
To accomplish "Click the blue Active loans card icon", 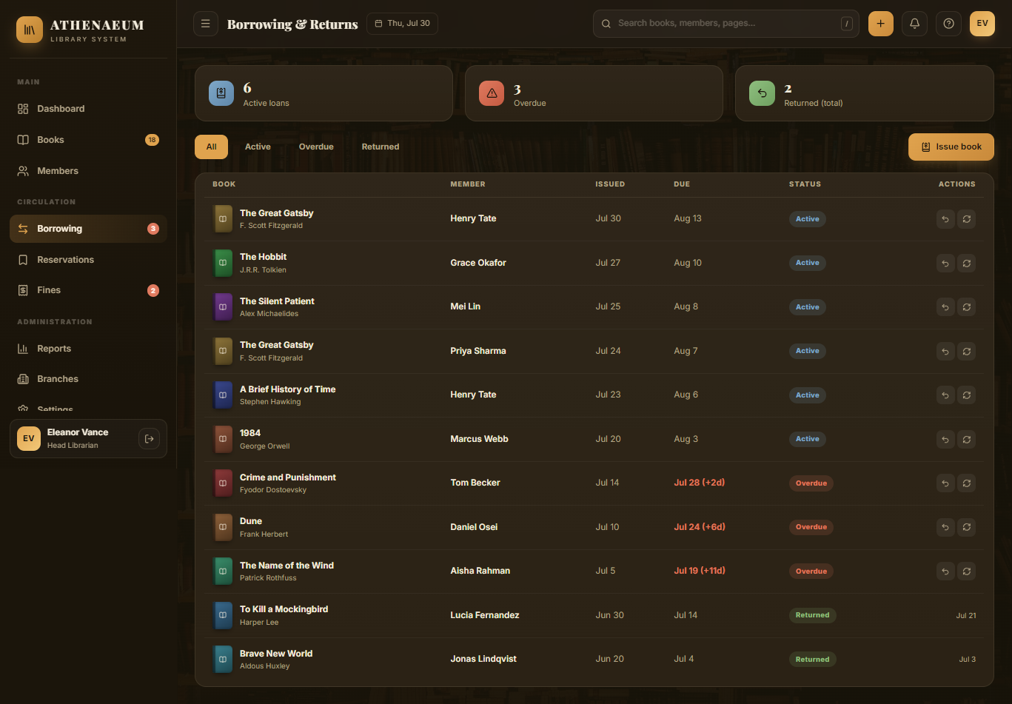I will click(x=221, y=93).
